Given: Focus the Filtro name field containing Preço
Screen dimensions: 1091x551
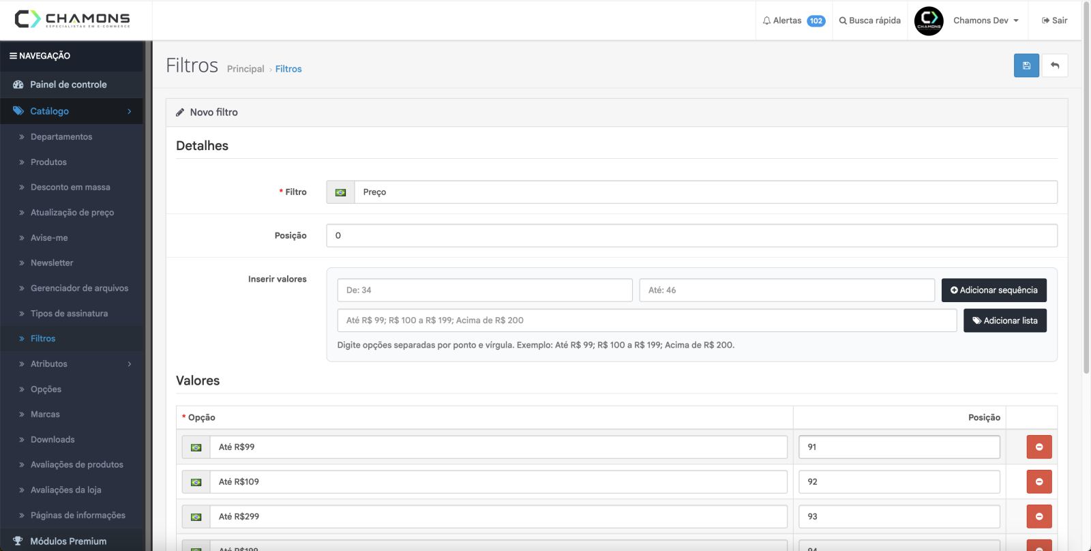Looking at the screenshot, I should 706,192.
